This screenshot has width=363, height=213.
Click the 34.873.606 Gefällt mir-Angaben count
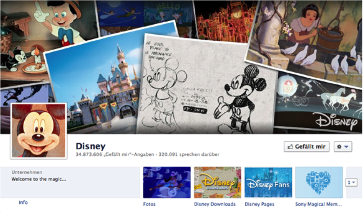[115, 155]
